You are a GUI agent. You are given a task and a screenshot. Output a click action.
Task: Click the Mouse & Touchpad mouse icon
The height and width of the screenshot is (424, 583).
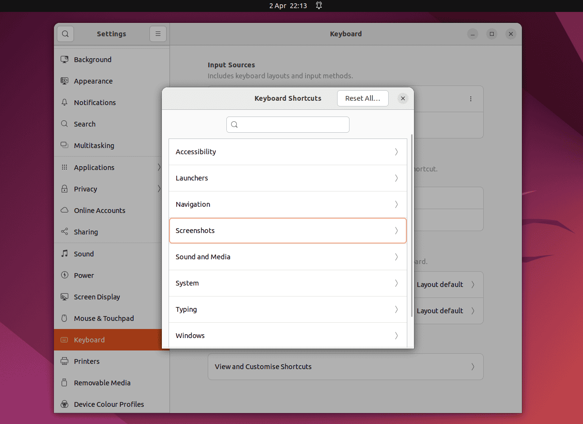tap(64, 318)
